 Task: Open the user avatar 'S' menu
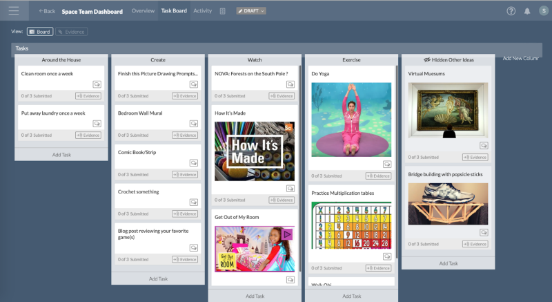(x=542, y=11)
